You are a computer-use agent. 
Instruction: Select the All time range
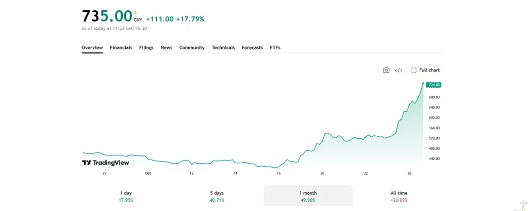tap(399, 196)
